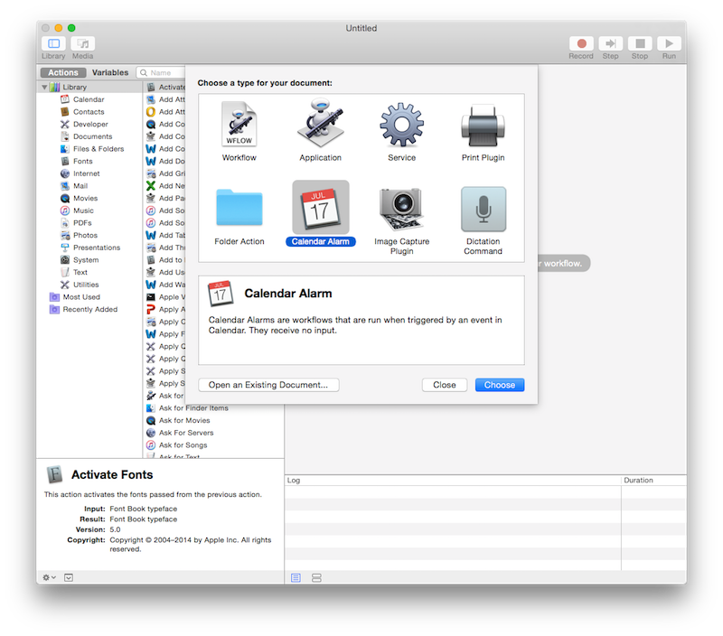Select PDFs category in Library

click(82, 223)
